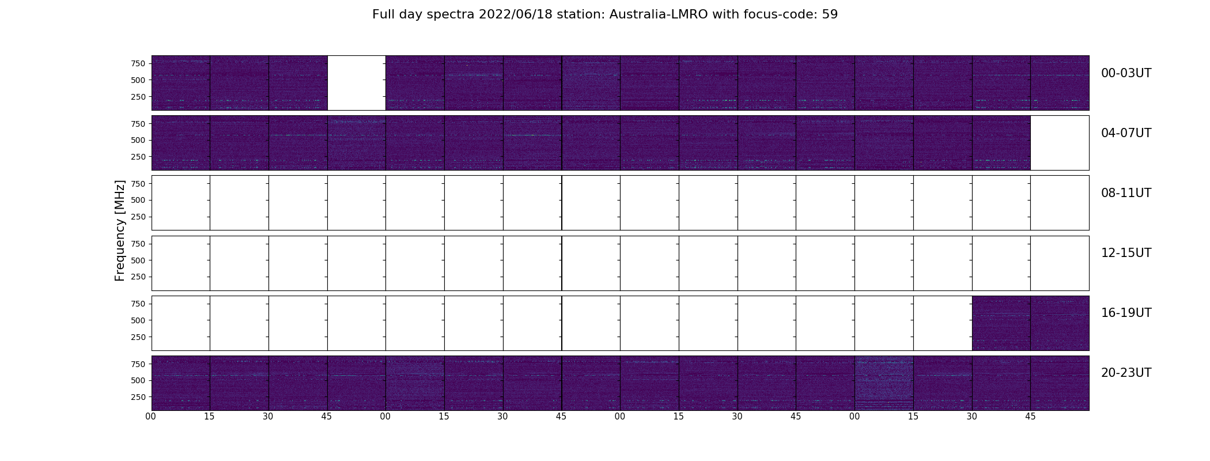Select the 750 tick of the 20-23UT row

[138, 364]
